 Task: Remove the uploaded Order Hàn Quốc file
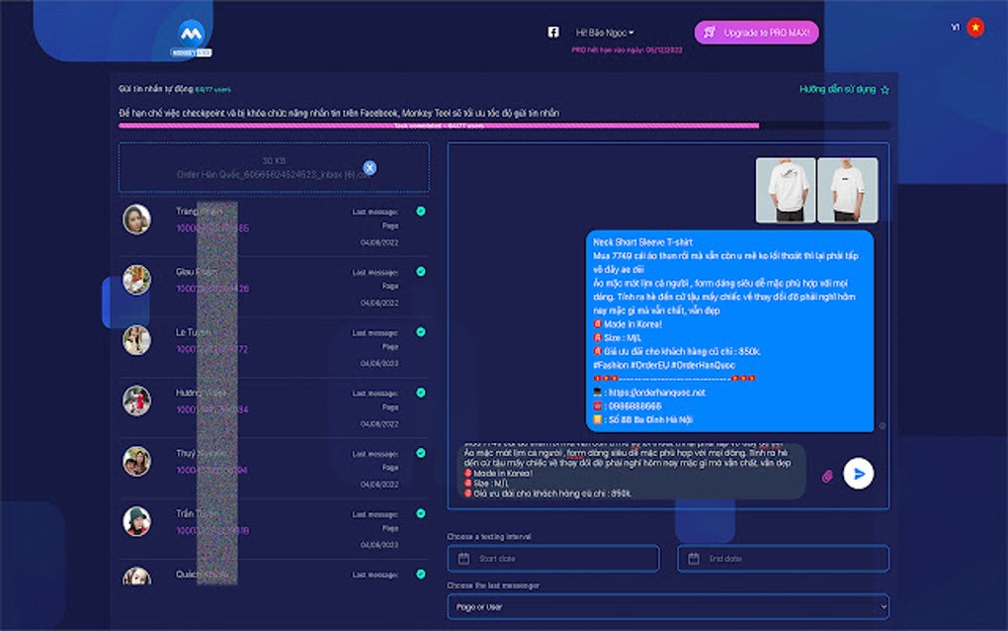click(370, 165)
